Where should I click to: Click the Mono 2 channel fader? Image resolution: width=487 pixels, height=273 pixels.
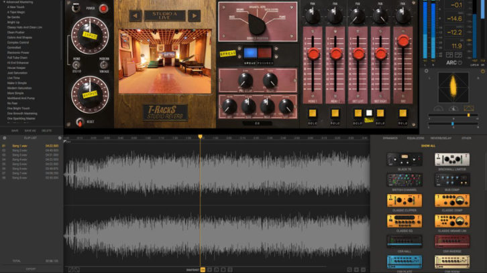click(335, 54)
